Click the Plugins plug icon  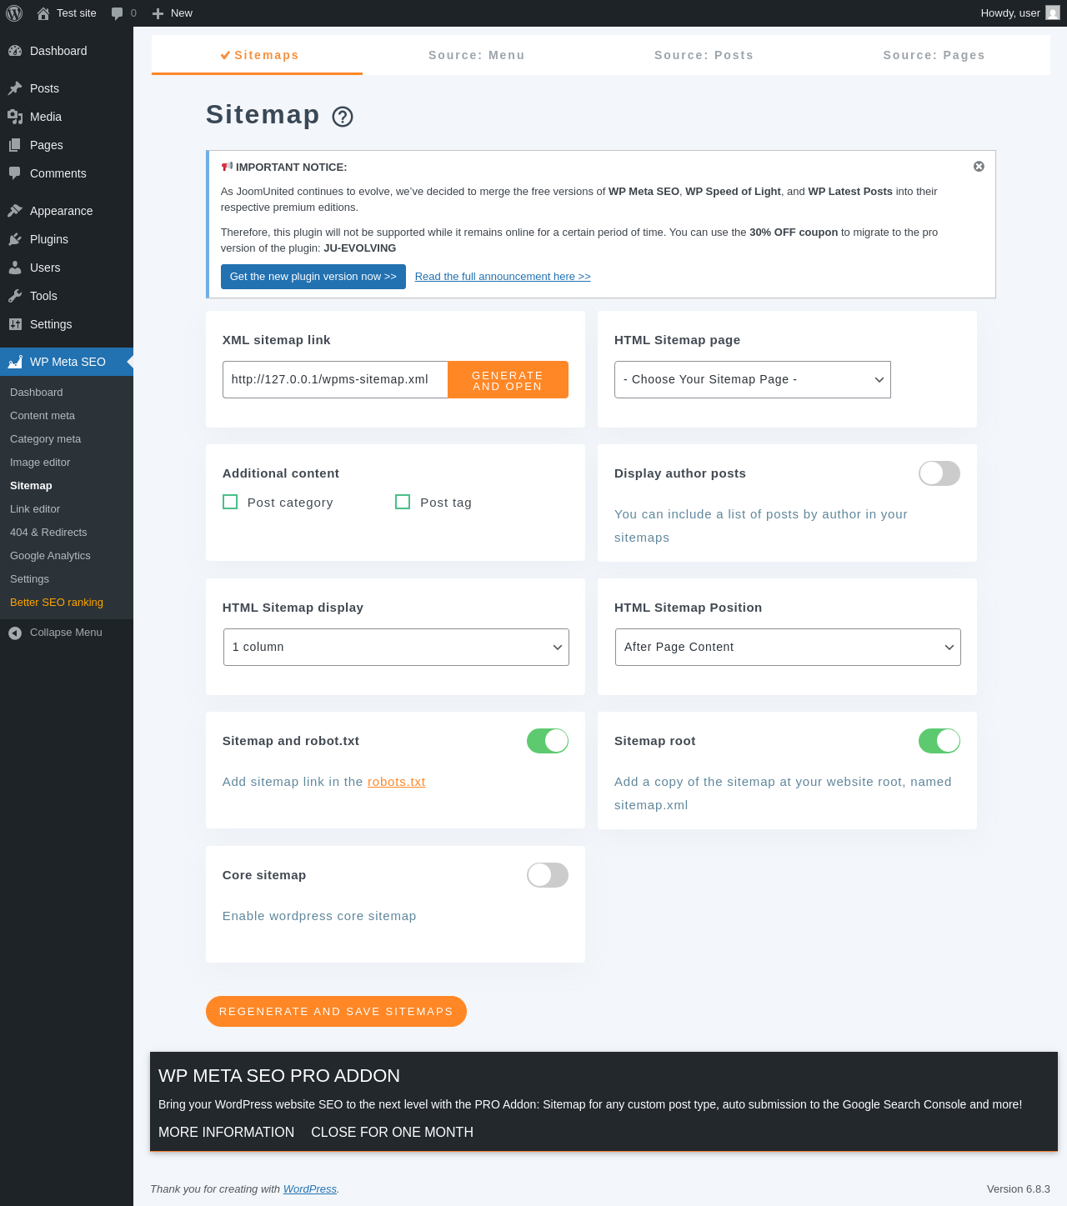pyautogui.click(x=15, y=239)
